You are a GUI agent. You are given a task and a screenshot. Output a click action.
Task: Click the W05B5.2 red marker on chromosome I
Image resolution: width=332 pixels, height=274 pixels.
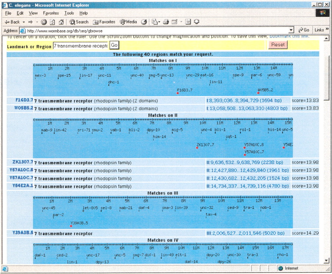[258, 93]
